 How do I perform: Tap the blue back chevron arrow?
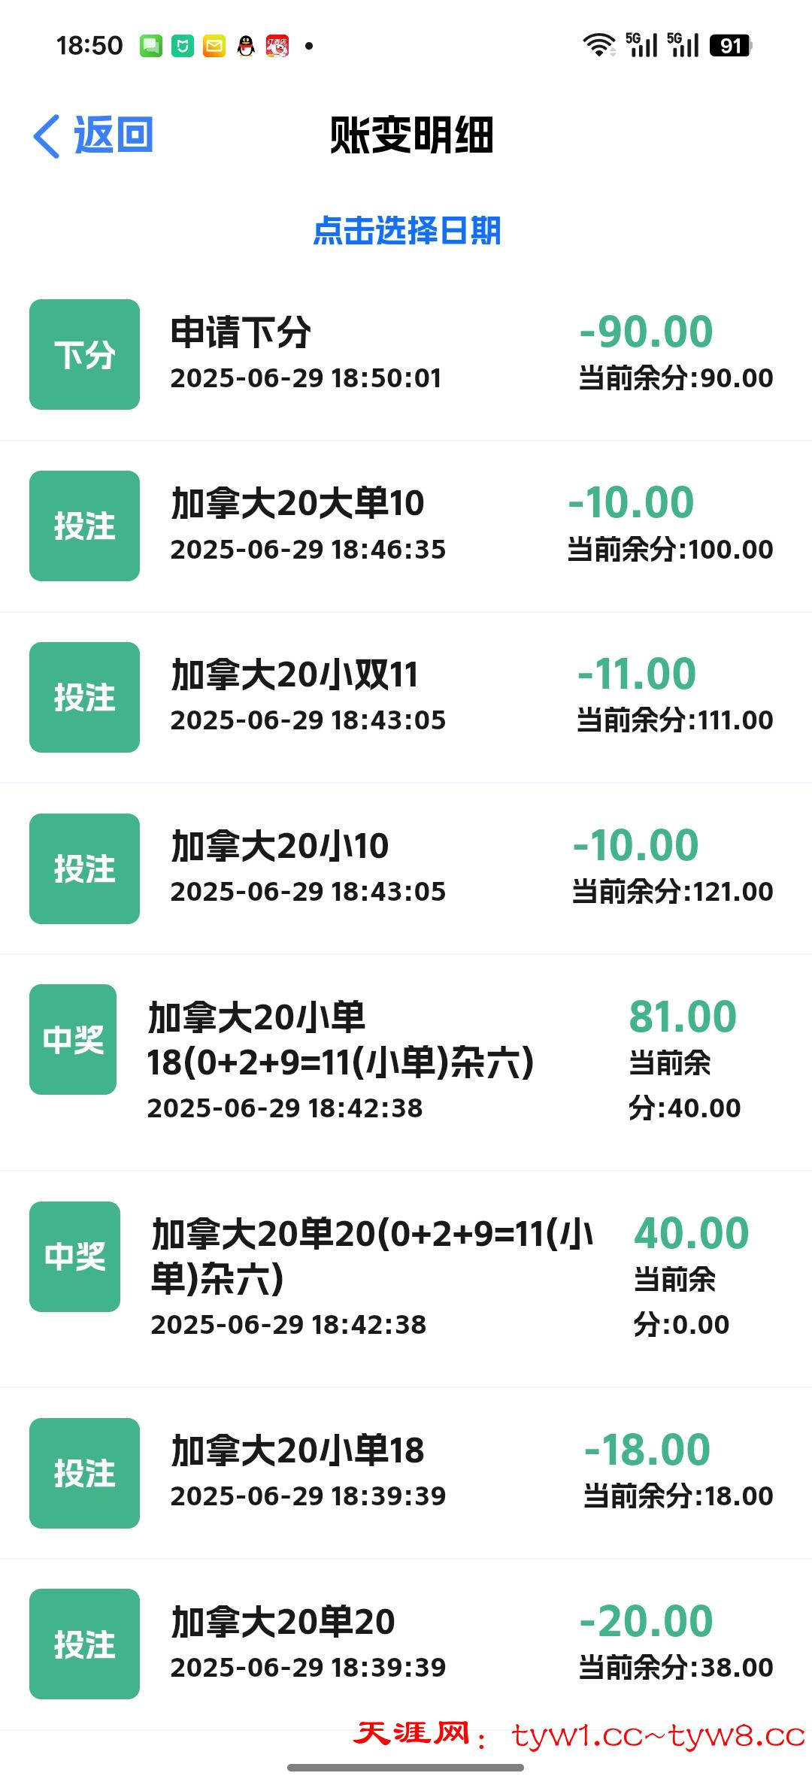[47, 137]
